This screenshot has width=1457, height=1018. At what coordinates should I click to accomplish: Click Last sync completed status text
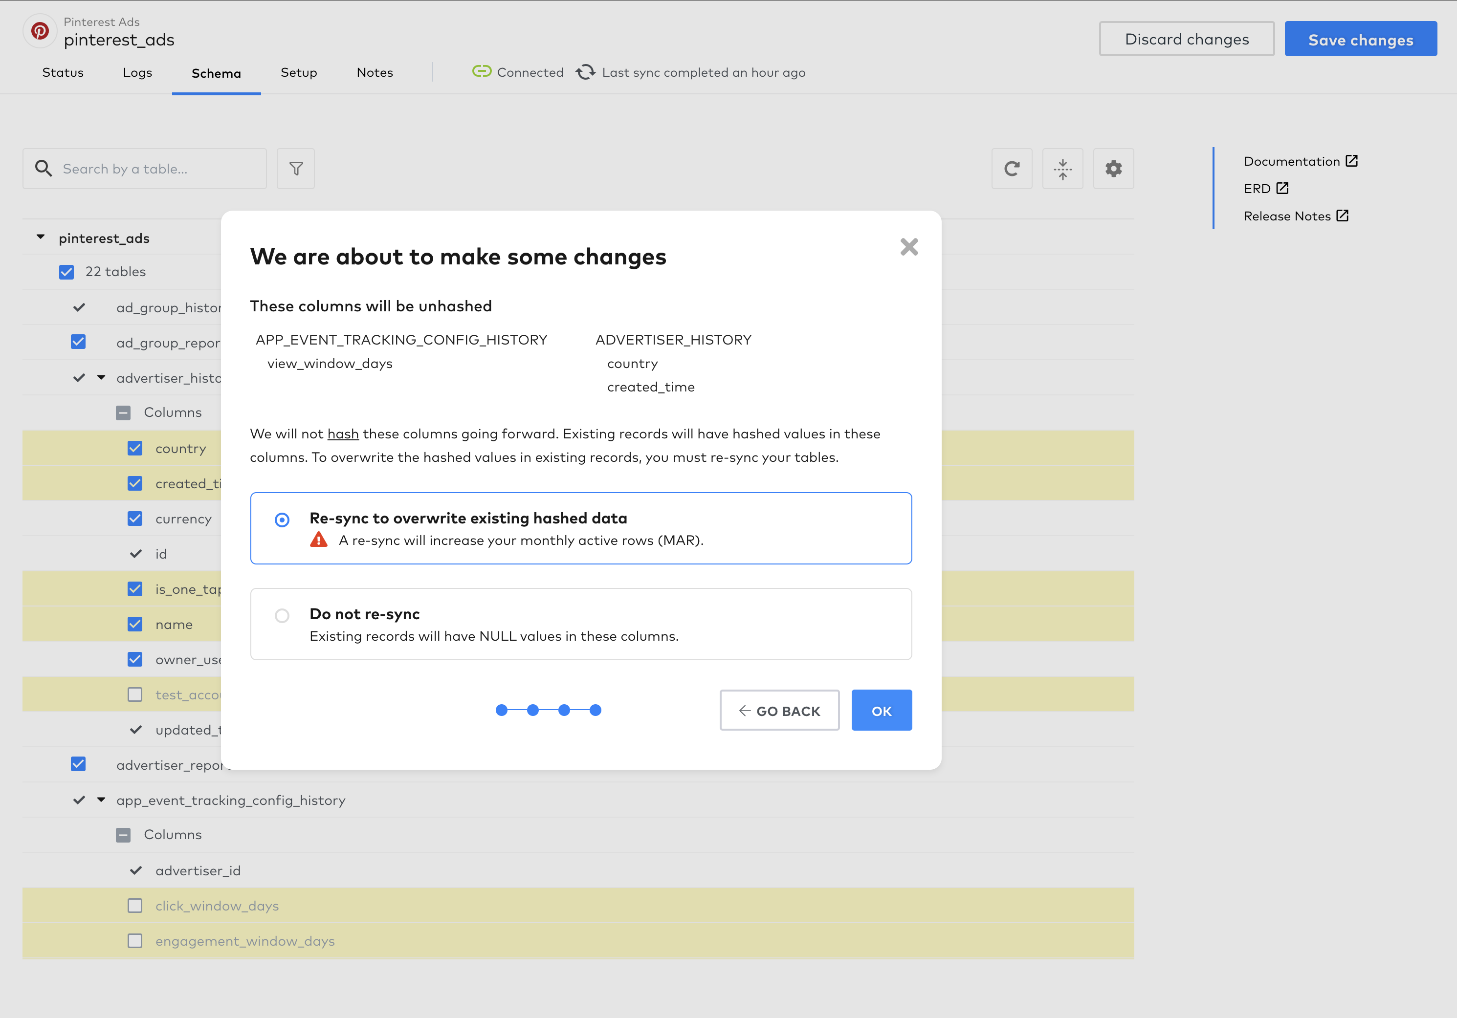click(x=704, y=72)
